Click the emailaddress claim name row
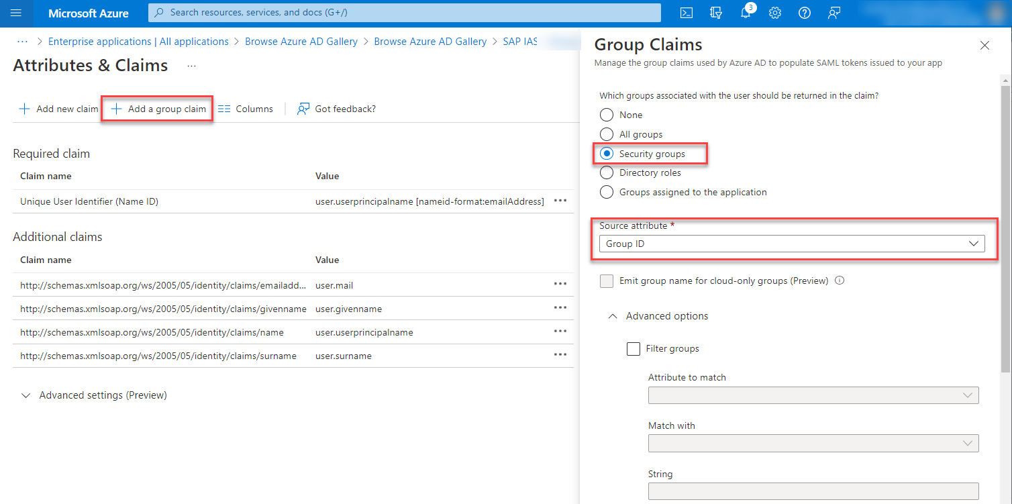The image size is (1012, 504). click(164, 285)
